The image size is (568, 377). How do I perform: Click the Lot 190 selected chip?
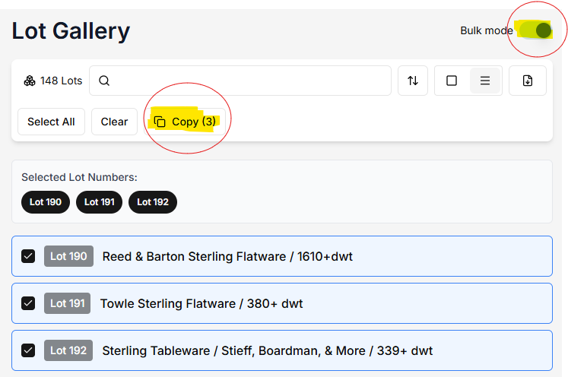[46, 202]
